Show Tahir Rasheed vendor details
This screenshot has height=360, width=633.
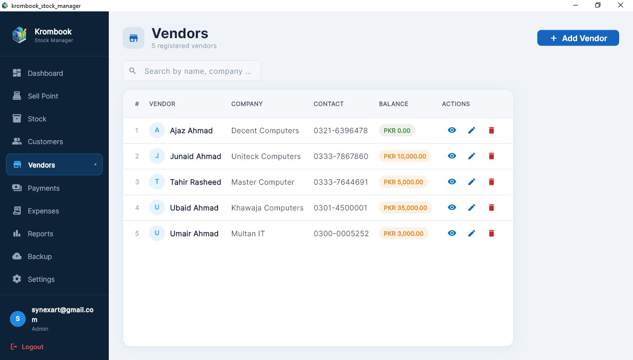452,182
